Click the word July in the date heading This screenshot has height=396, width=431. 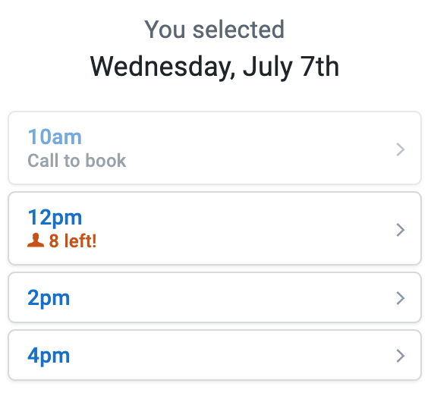pos(267,67)
